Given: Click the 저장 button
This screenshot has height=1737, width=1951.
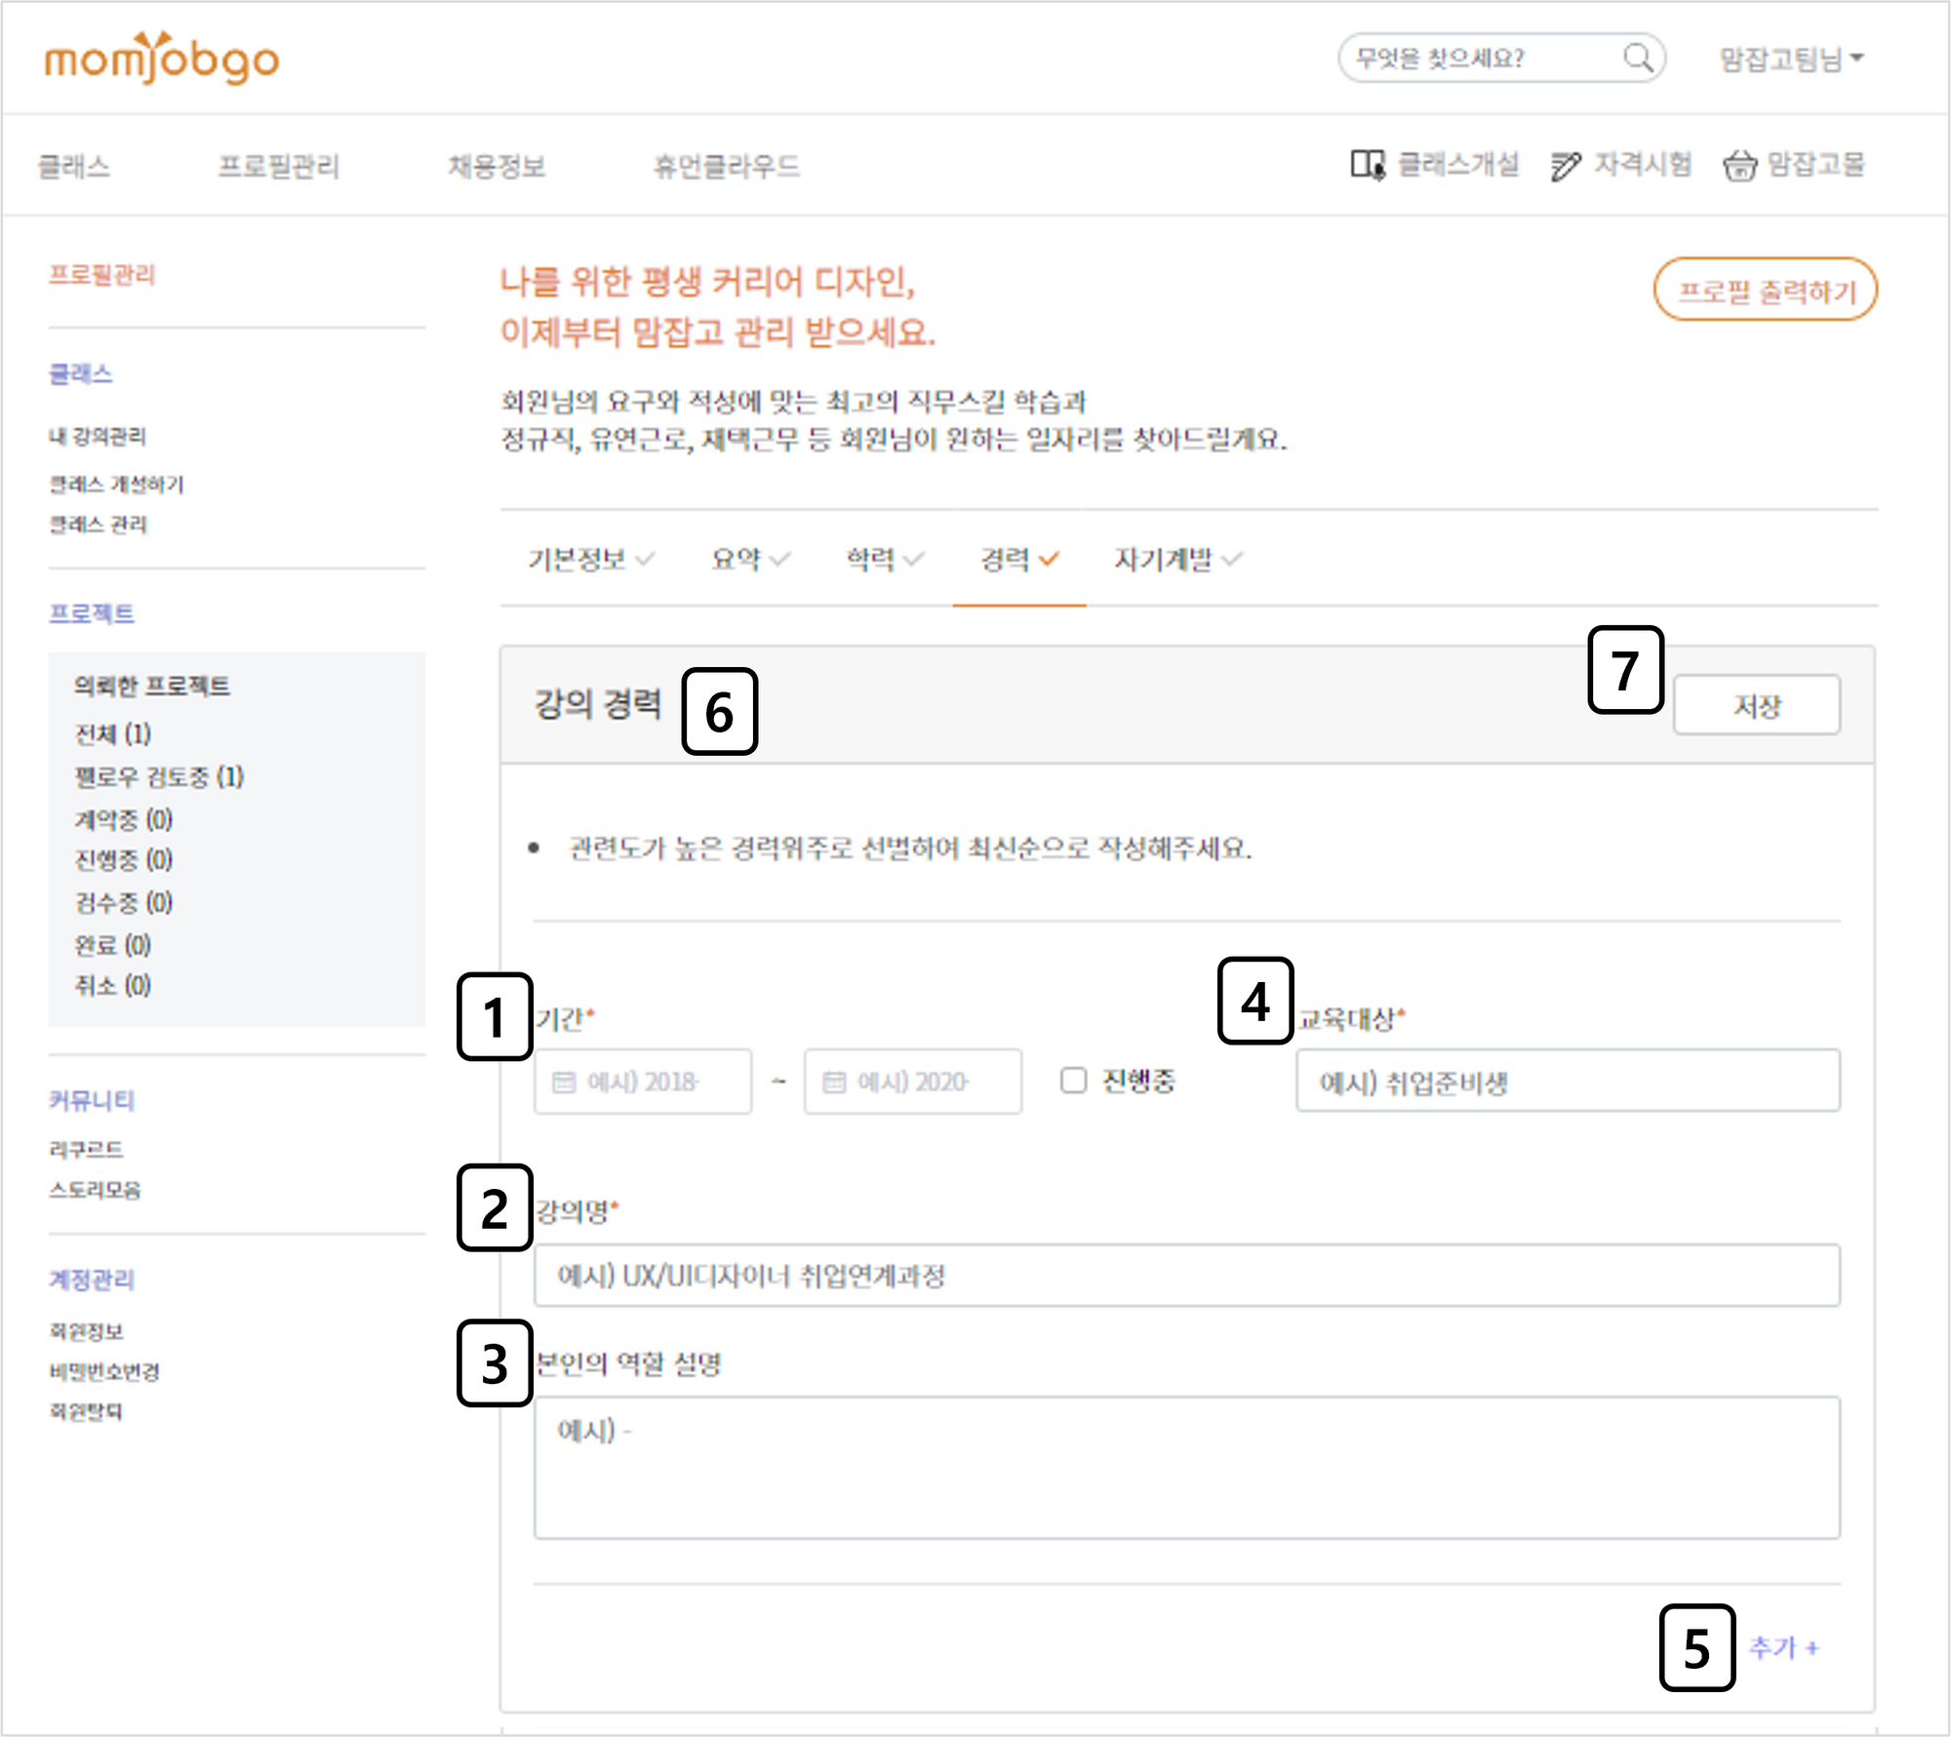Looking at the screenshot, I should [x=1756, y=705].
